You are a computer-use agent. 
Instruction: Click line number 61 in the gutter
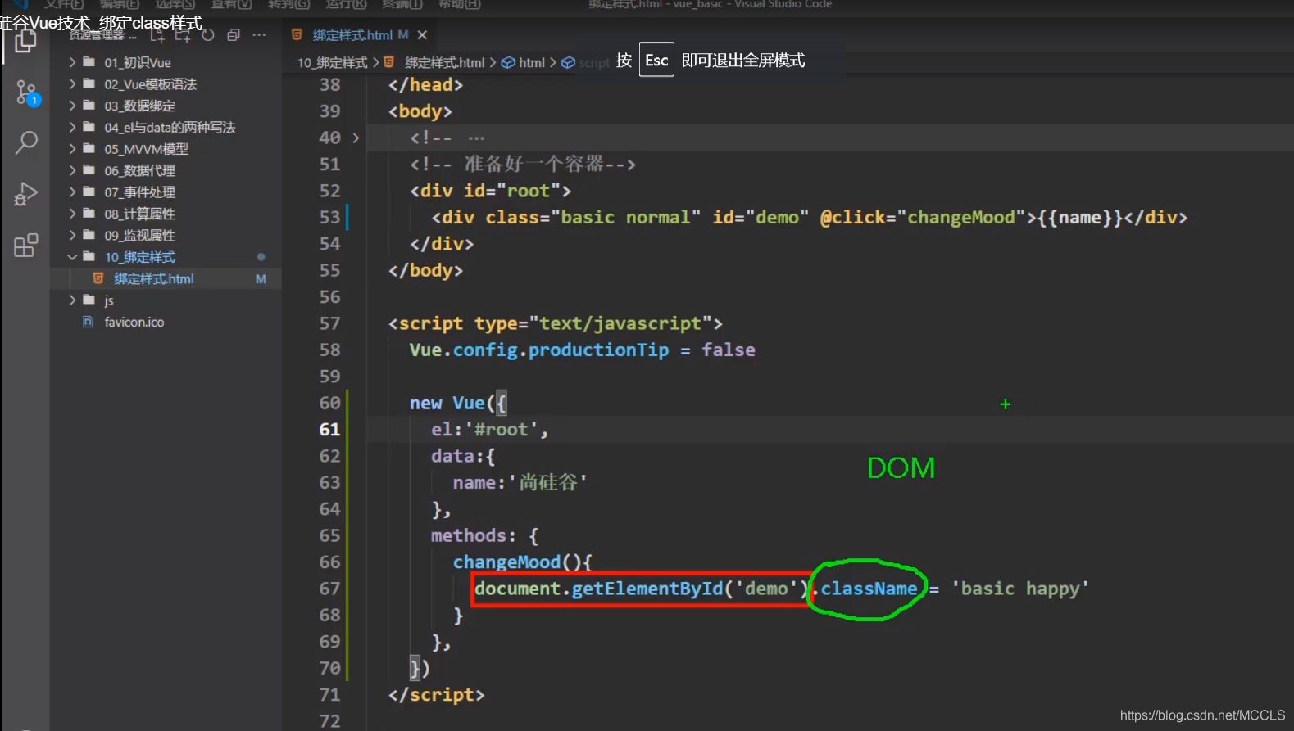coord(329,429)
